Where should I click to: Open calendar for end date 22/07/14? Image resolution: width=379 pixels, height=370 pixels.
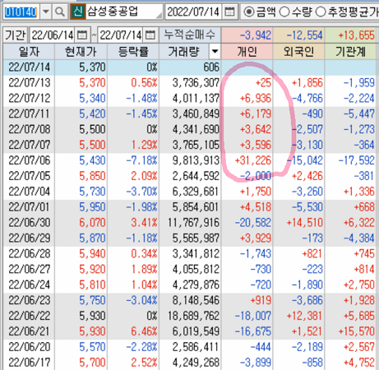tap(150, 35)
